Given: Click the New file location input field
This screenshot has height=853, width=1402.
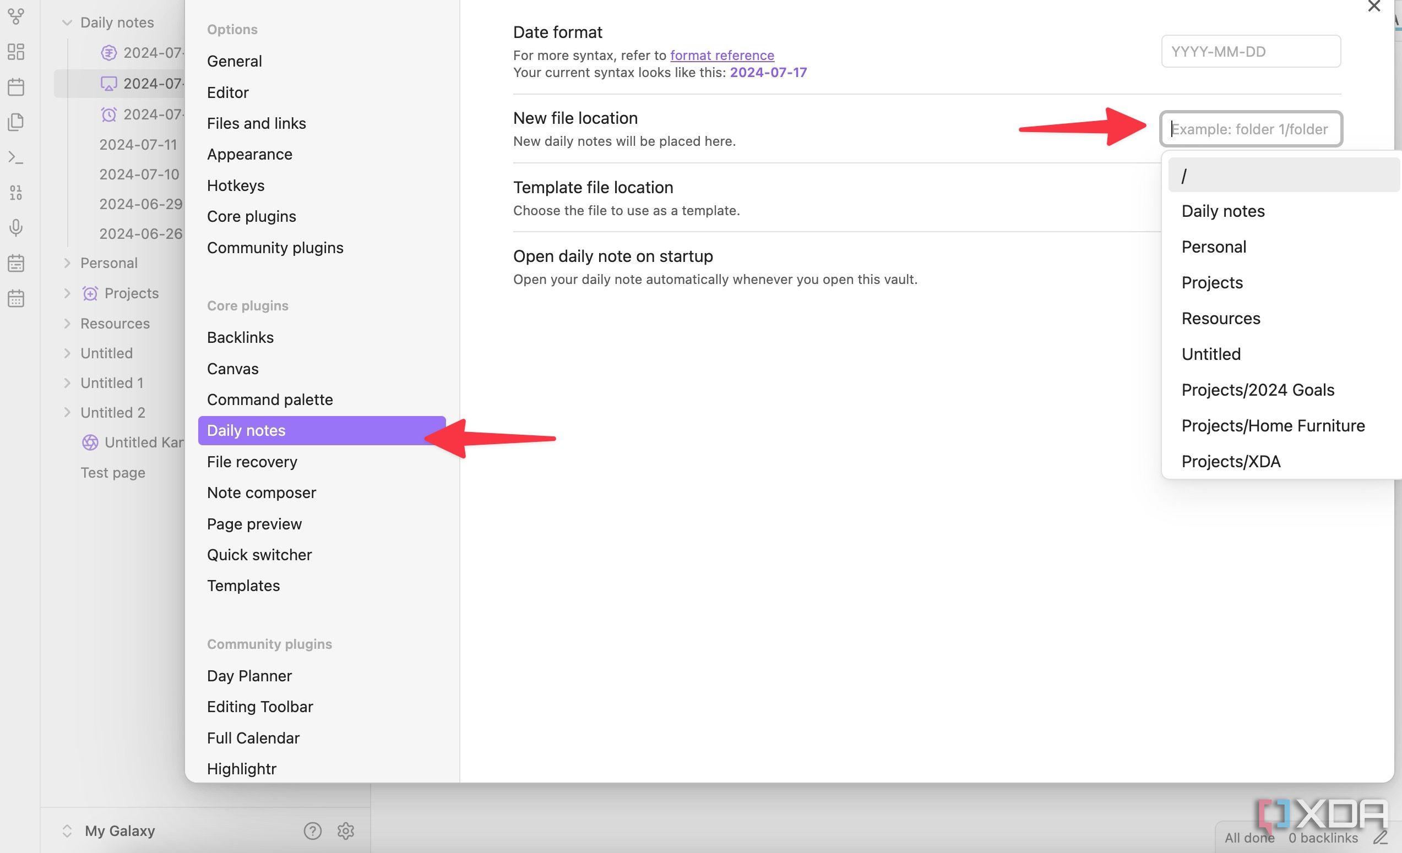Looking at the screenshot, I should (x=1251, y=128).
